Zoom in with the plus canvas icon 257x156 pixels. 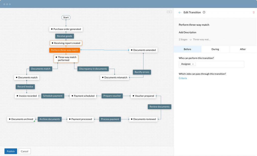[168, 12]
